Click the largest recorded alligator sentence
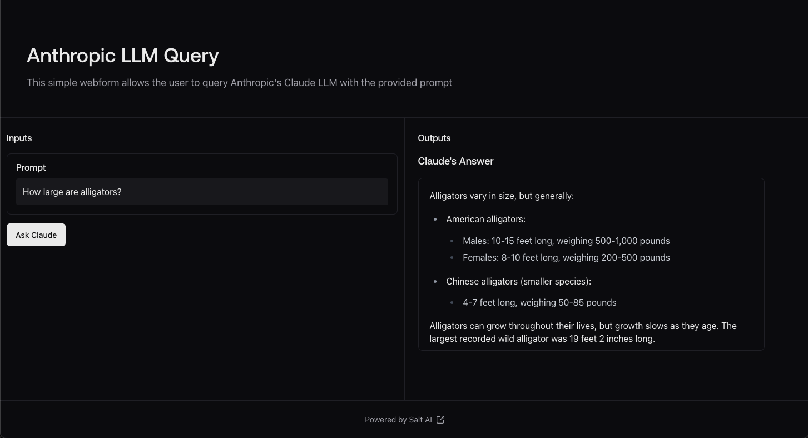Viewport: 808px width, 438px height. tap(583, 332)
